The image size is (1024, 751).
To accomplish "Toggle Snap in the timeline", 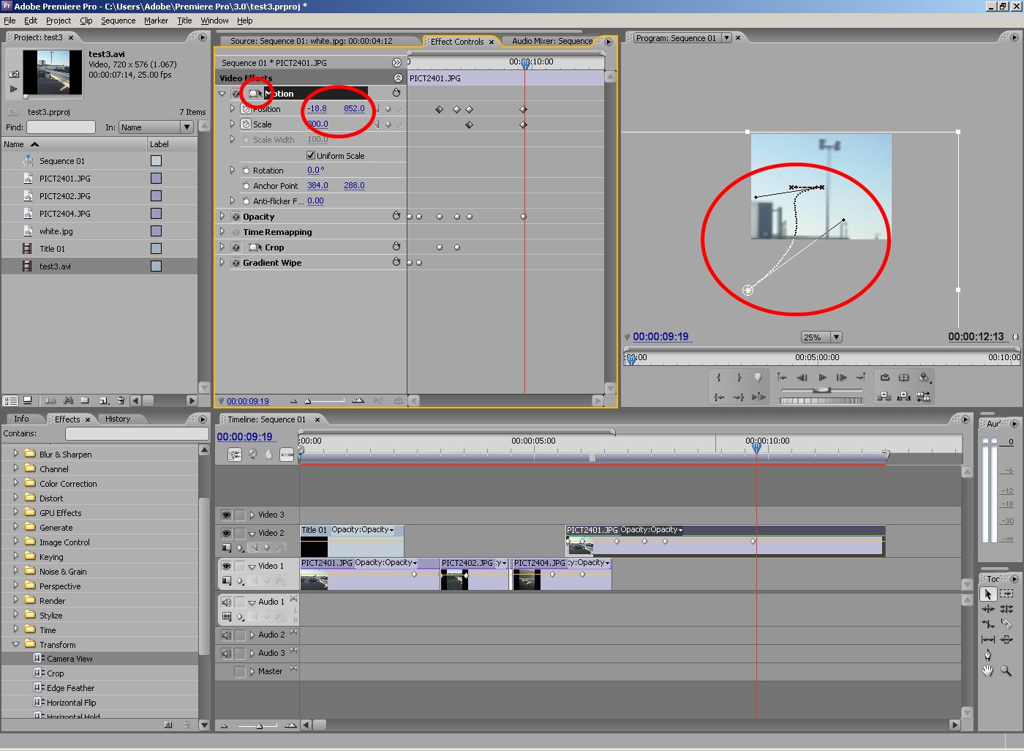I will coord(235,455).
